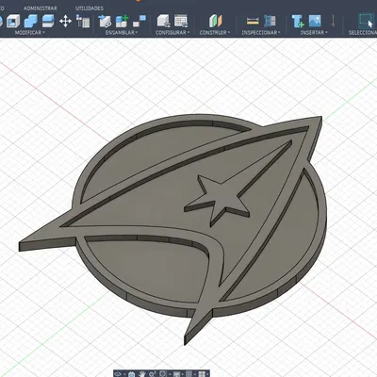Click the Look At icon
The height and width of the screenshot is (377, 377).
coord(132,374)
